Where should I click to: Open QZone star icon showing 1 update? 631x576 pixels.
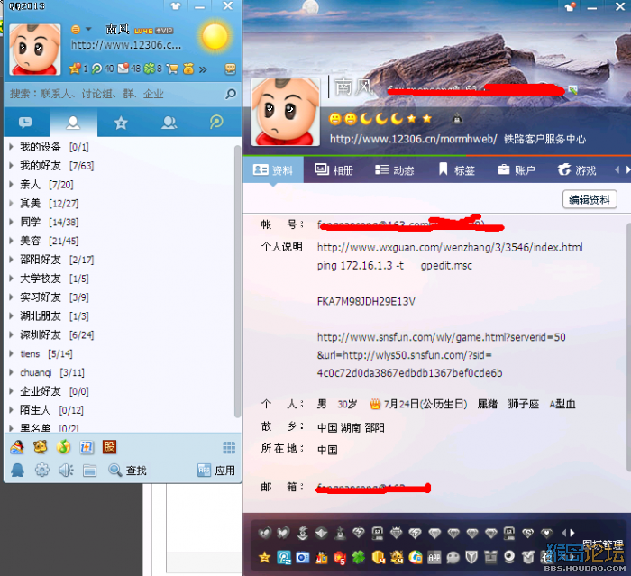[75, 69]
